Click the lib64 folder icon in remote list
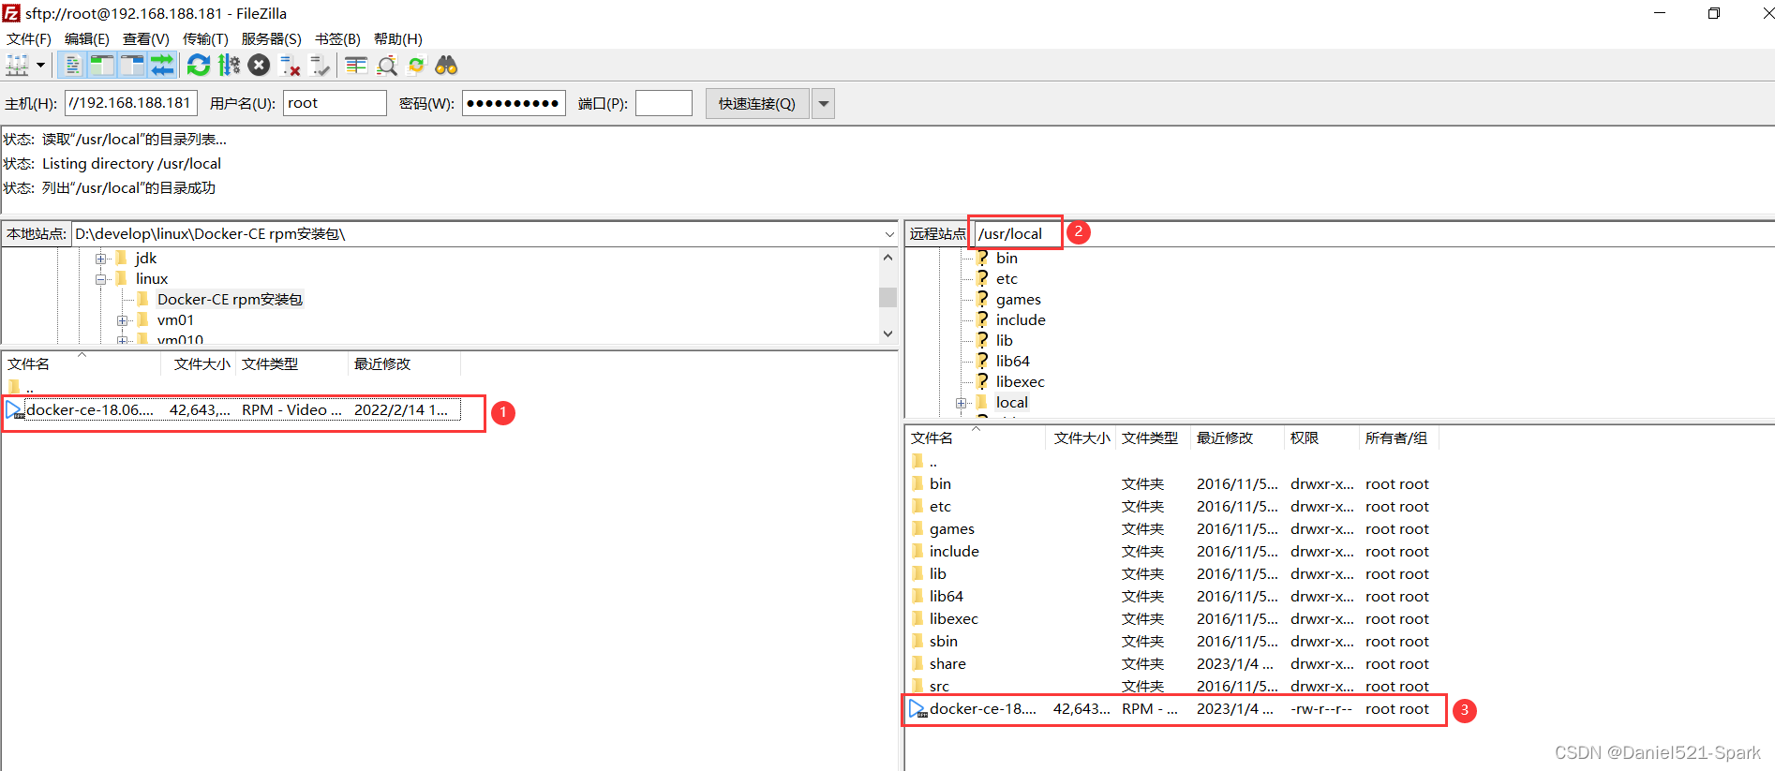1775x771 pixels. coord(917,597)
